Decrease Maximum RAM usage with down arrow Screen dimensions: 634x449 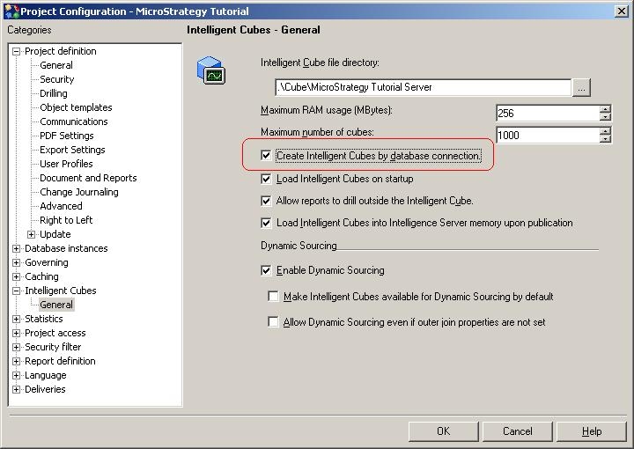click(605, 117)
